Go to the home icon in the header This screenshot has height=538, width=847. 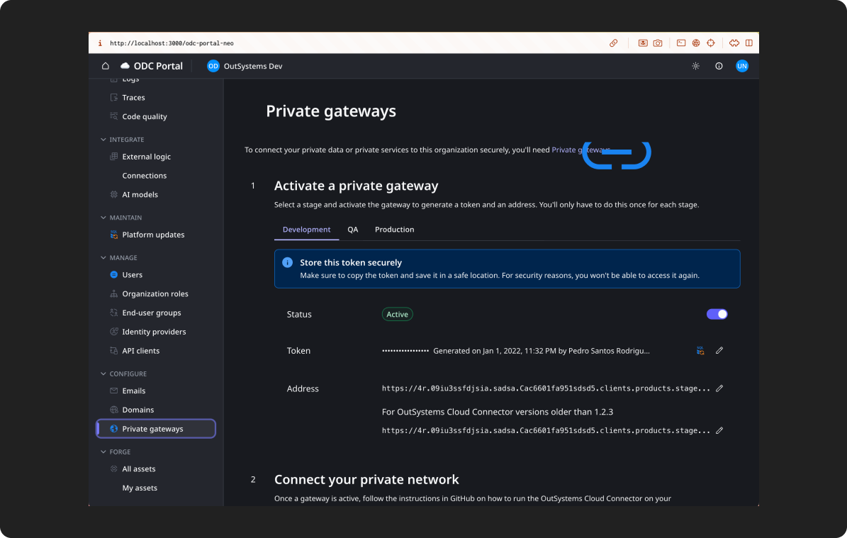pos(106,66)
